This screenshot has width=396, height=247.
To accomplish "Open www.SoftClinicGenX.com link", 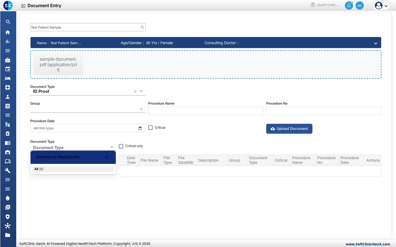I will 368,244.
